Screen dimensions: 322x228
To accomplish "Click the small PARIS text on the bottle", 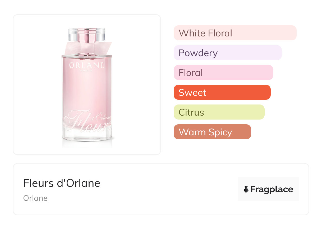I will tap(87, 71).
